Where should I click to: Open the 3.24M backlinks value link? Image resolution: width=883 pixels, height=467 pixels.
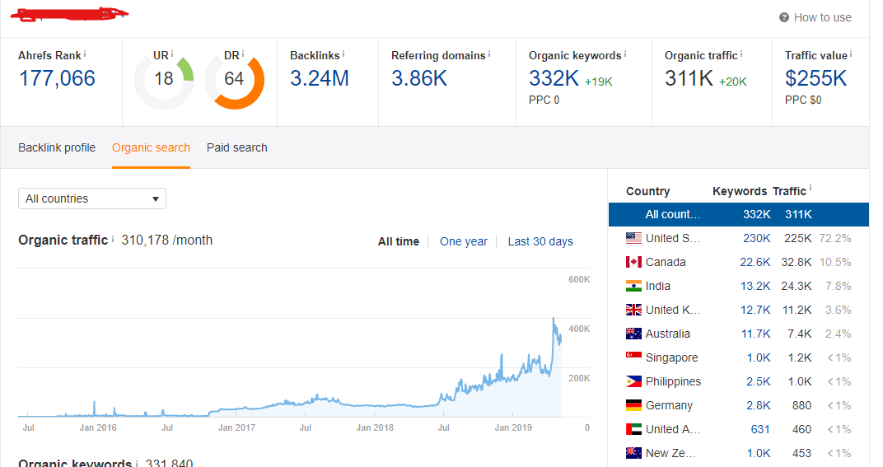coord(319,78)
